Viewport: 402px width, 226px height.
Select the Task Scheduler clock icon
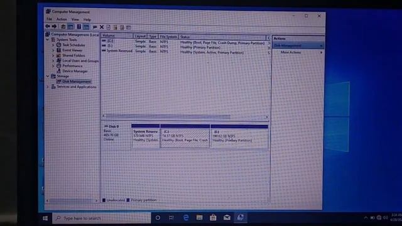58,45
